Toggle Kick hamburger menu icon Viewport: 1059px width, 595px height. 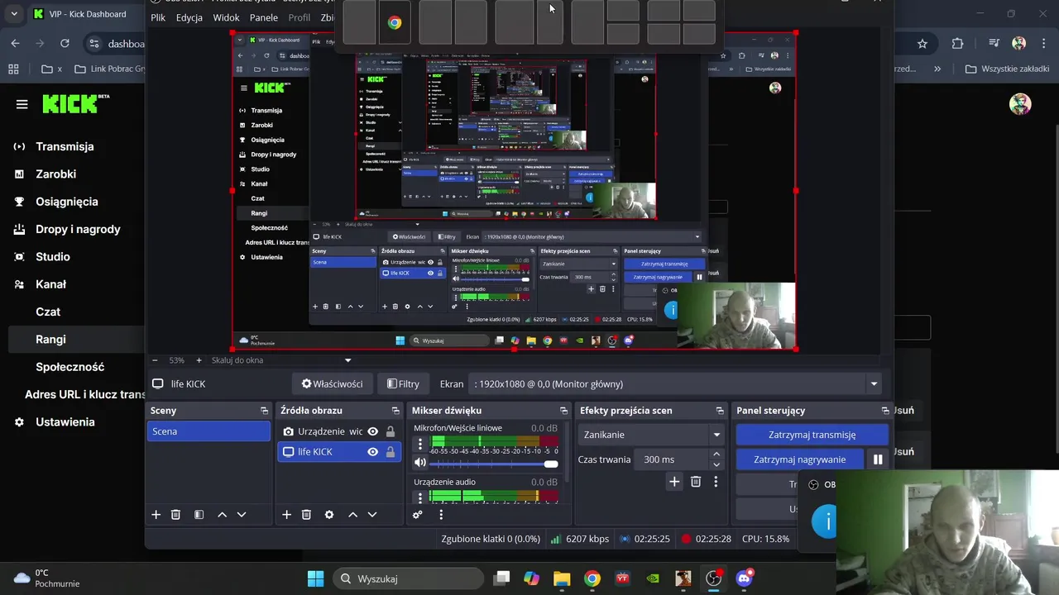tap(22, 104)
